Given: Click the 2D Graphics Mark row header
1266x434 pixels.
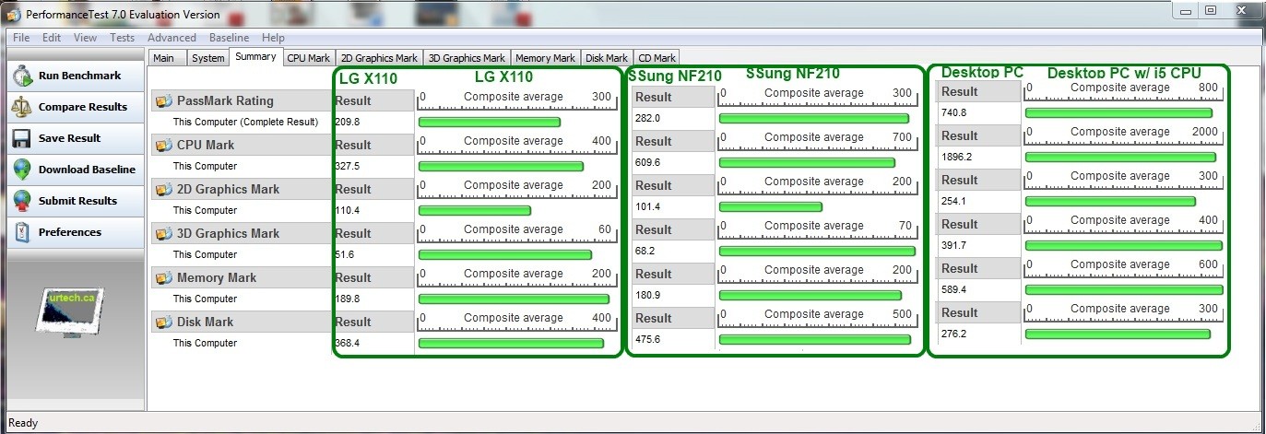Looking at the screenshot, I should coord(228,190).
